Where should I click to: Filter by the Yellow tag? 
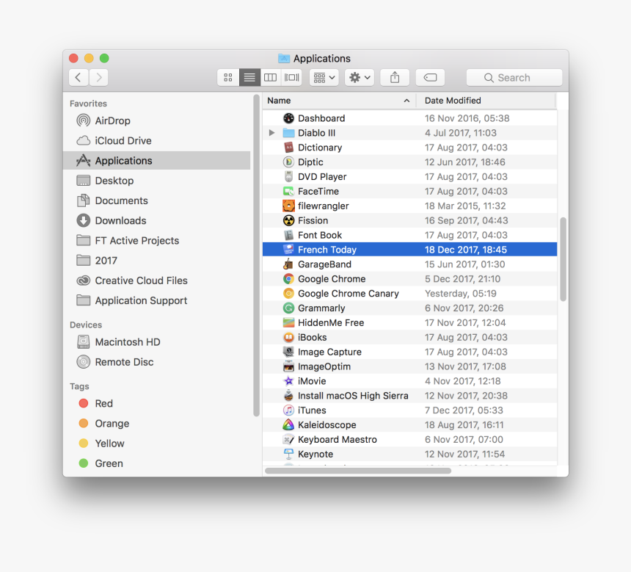[x=156, y=443]
